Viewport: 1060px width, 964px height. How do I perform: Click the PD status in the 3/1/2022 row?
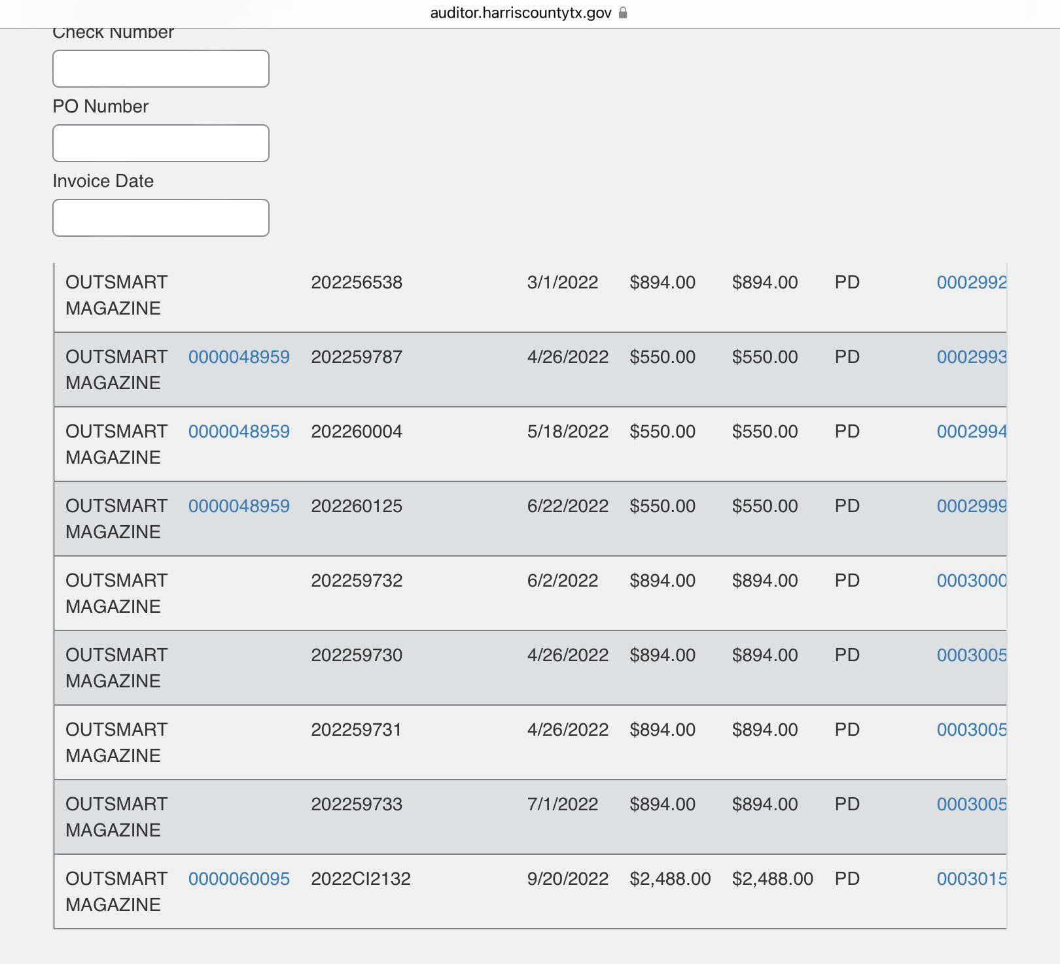[x=847, y=283]
